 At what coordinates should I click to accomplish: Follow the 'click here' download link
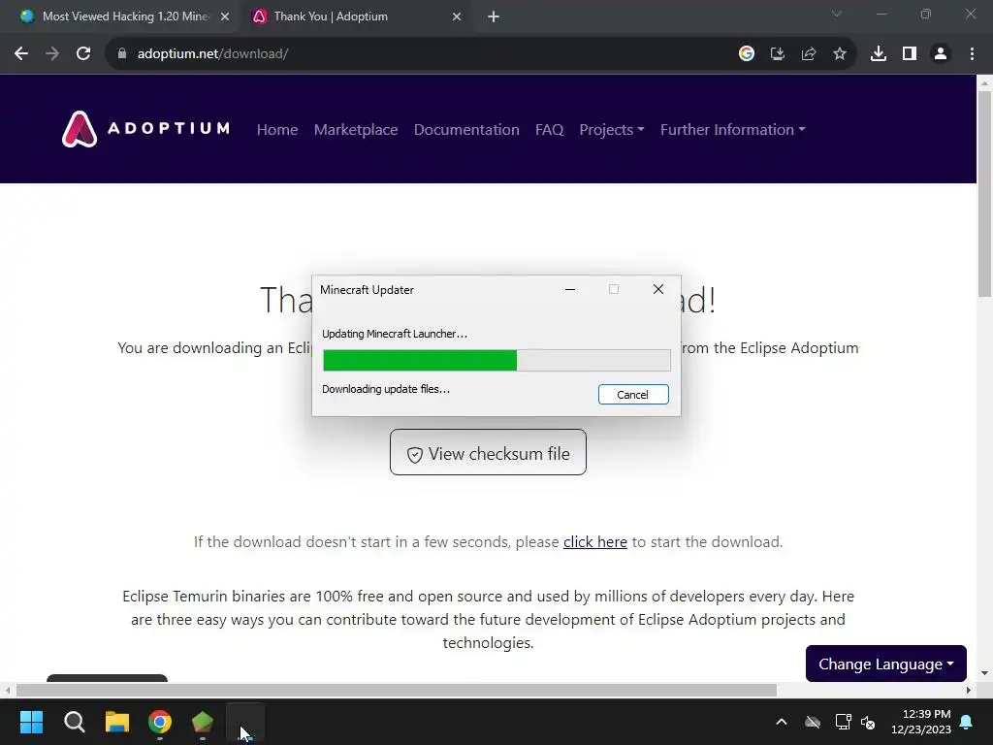click(595, 542)
